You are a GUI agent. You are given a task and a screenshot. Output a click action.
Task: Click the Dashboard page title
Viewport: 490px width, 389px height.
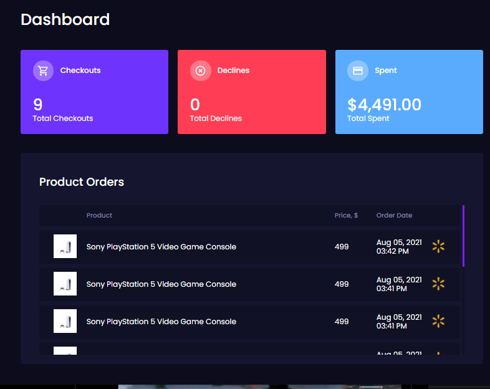click(65, 19)
